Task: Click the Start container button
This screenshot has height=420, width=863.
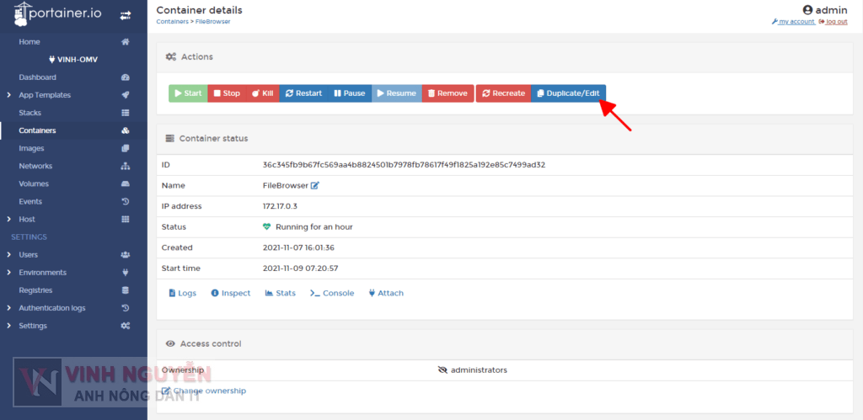Action: (x=188, y=93)
